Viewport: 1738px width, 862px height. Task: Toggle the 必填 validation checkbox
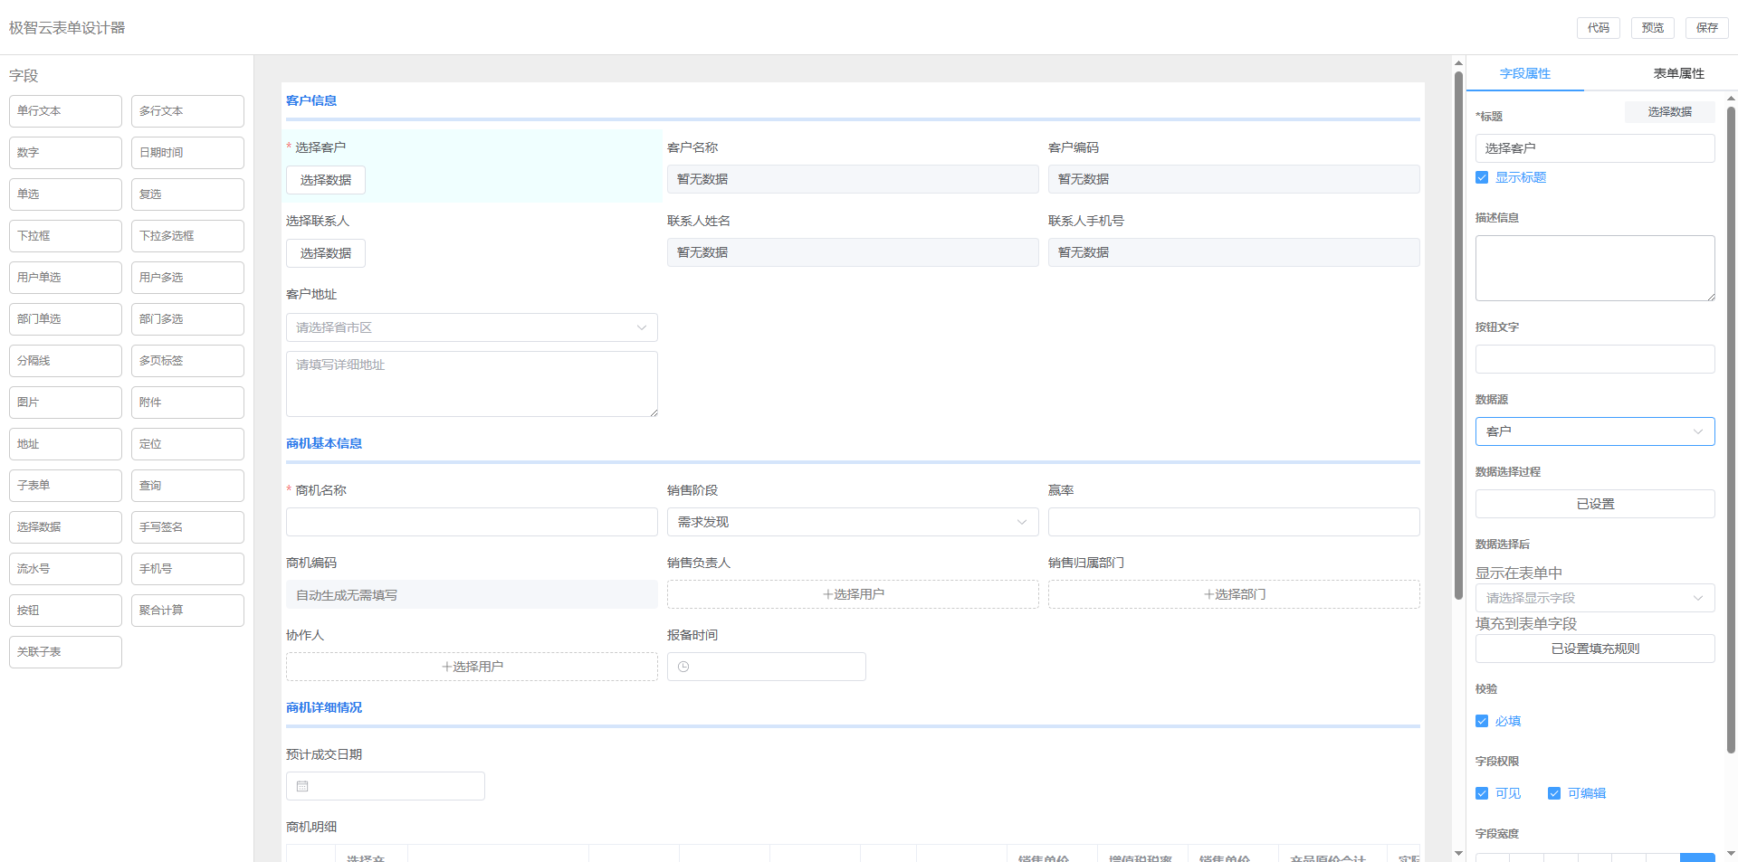pyautogui.click(x=1482, y=721)
